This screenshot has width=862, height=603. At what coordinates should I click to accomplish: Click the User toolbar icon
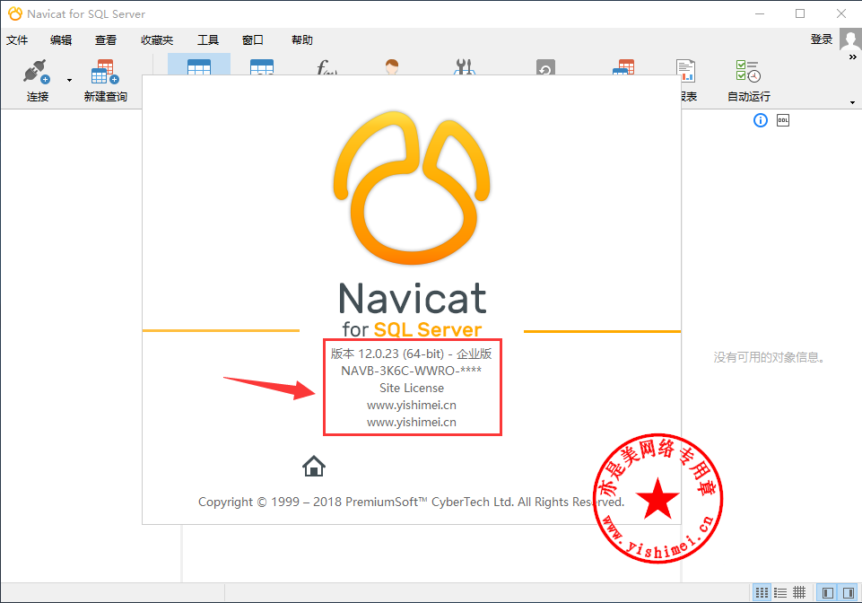[392, 66]
